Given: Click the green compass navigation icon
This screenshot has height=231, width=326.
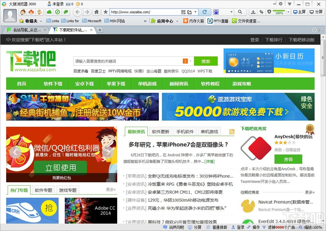Looking at the screenshot, I should (x=58, y=12).
